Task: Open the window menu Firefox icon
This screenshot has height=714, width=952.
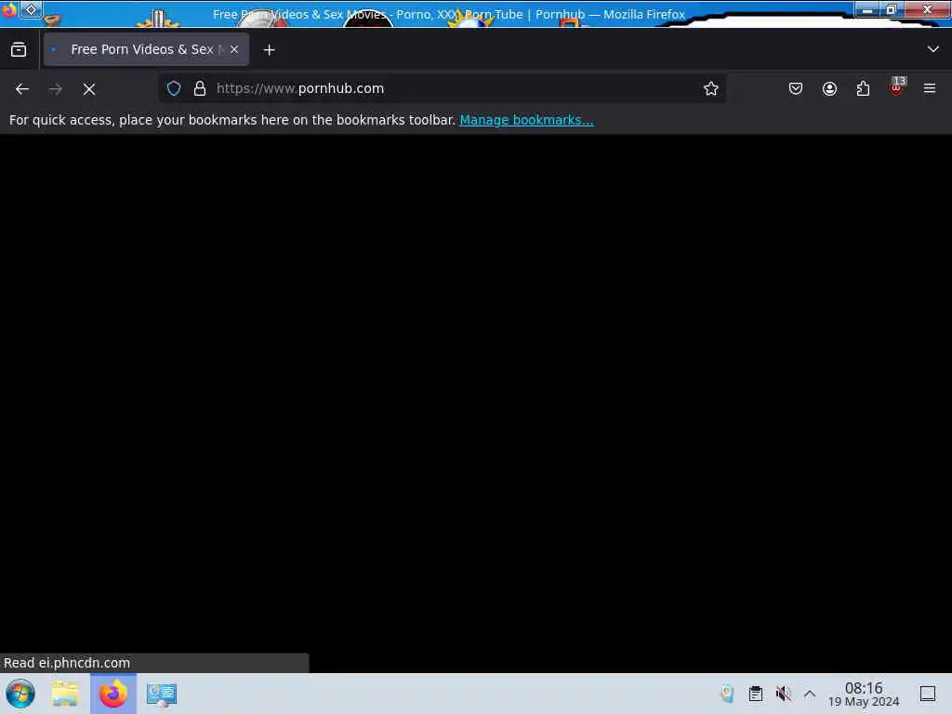Action: [8, 9]
